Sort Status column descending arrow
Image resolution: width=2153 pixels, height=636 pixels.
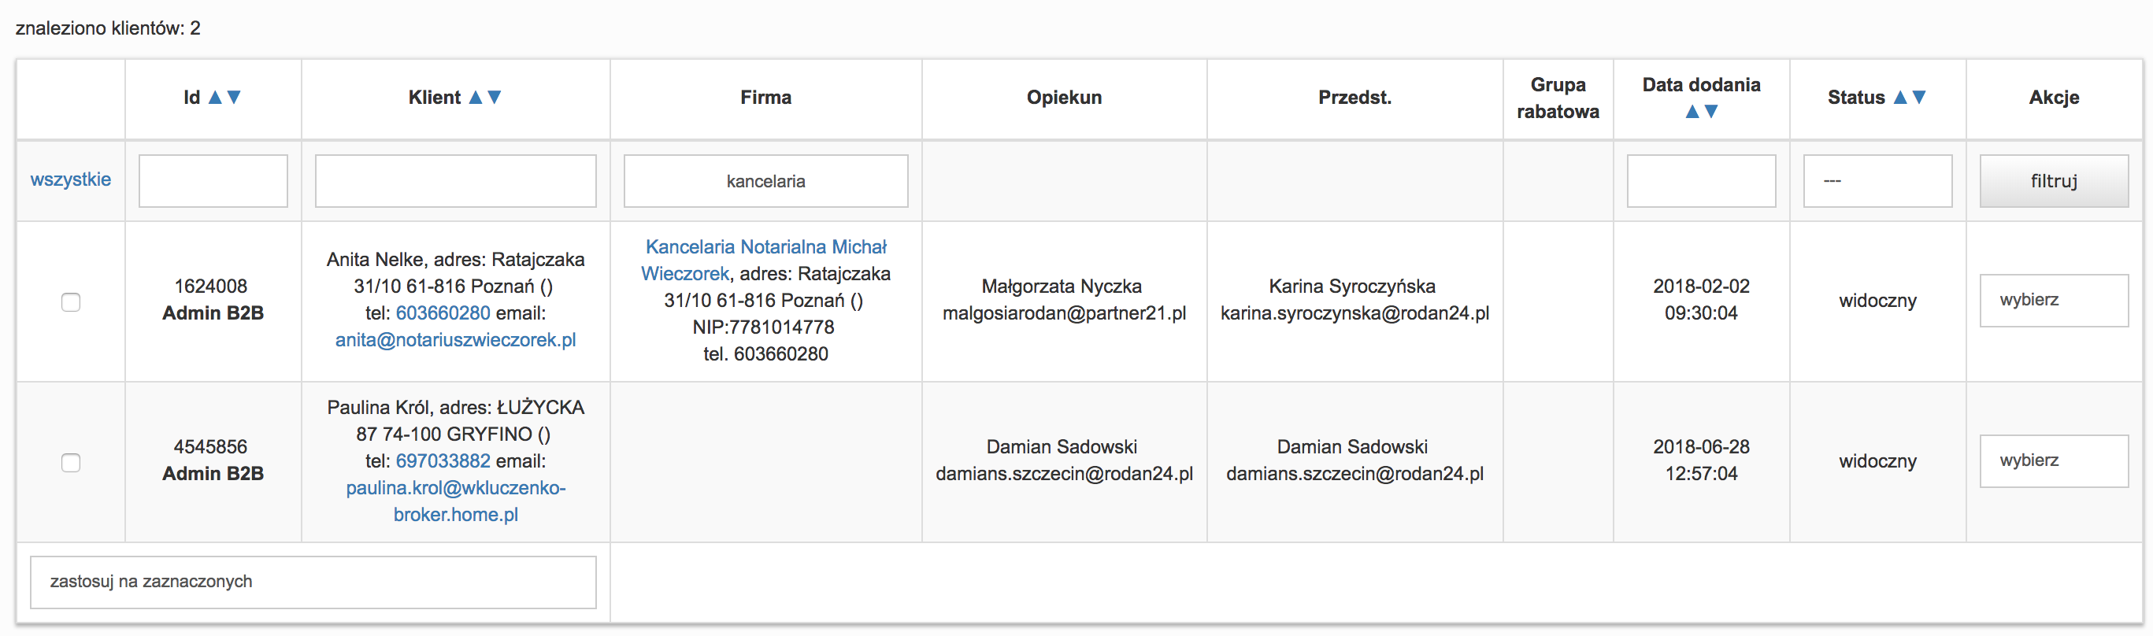pos(1919,97)
